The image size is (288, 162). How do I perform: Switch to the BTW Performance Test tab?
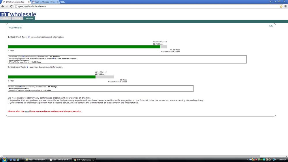[x=16, y=2]
